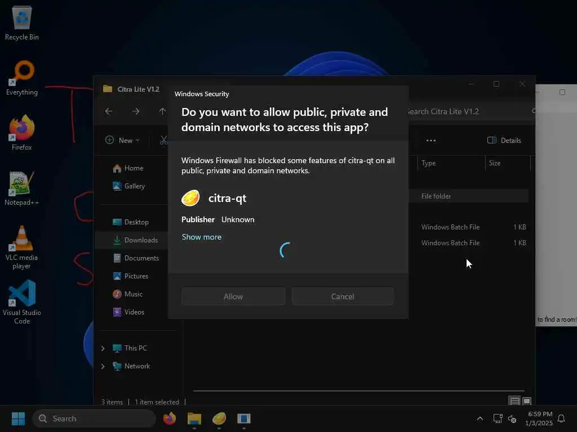Switch to Citra in the taskbar

tap(219, 418)
